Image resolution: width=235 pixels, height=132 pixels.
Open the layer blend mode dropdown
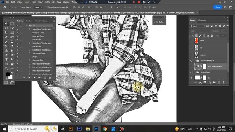pyautogui.click(x=201, y=31)
